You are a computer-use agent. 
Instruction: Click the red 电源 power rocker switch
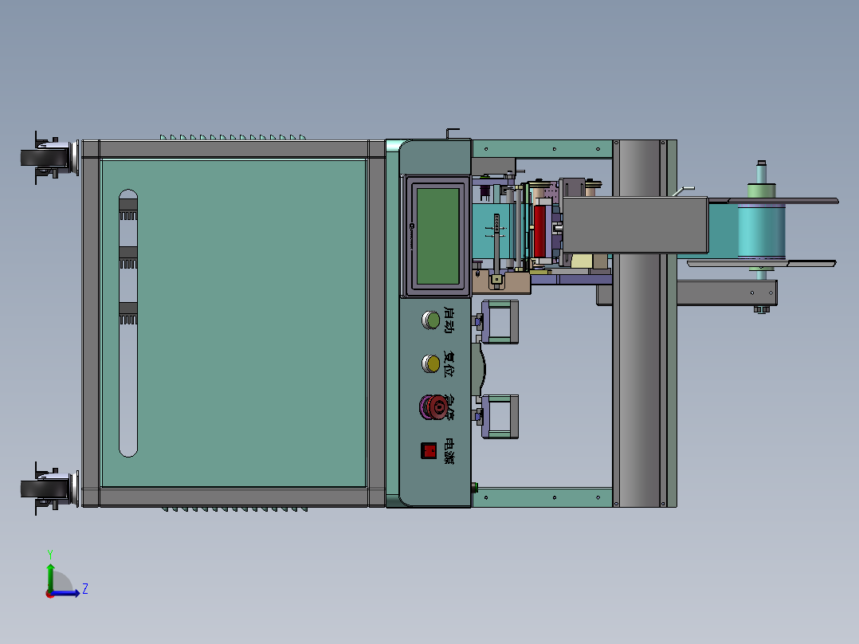tap(429, 451)
